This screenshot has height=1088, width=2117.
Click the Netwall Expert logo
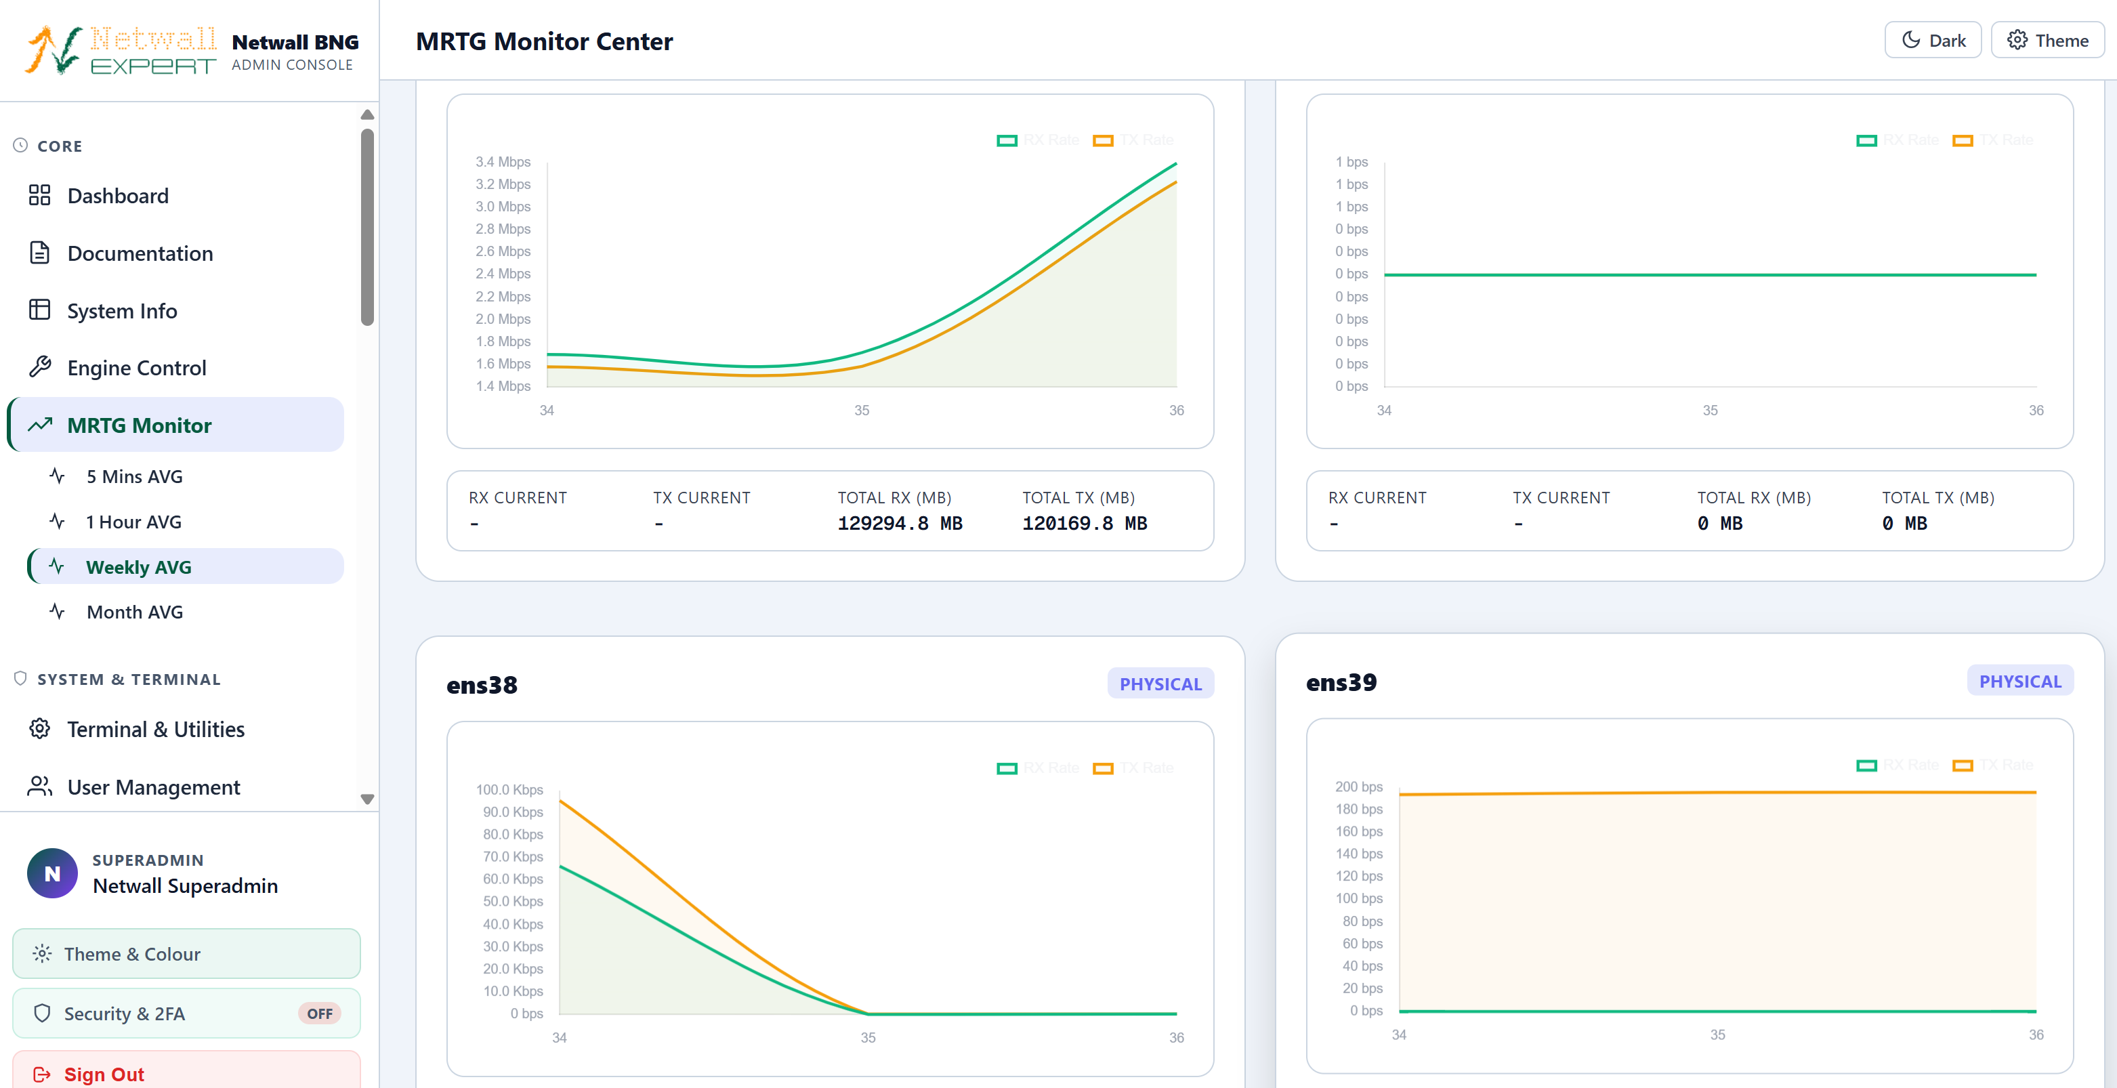click(121, 50)
